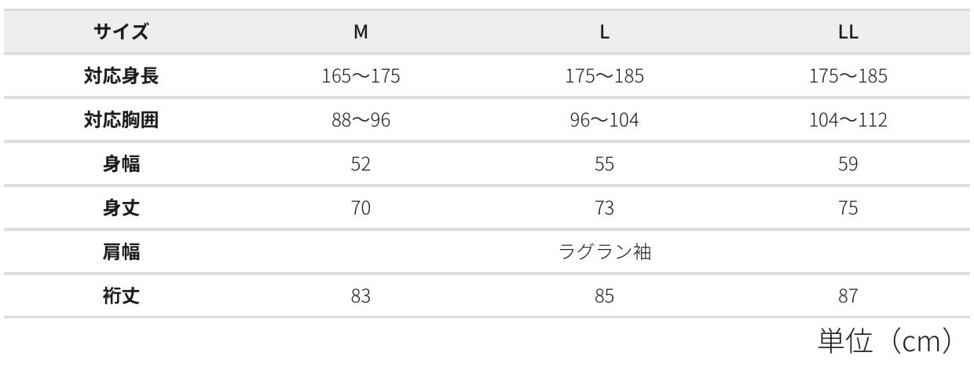Image resolution: width=974 pixels, height=389 pixels.
Task: Select chest range 104〜112 cell
Action: (x=848, y=120)
